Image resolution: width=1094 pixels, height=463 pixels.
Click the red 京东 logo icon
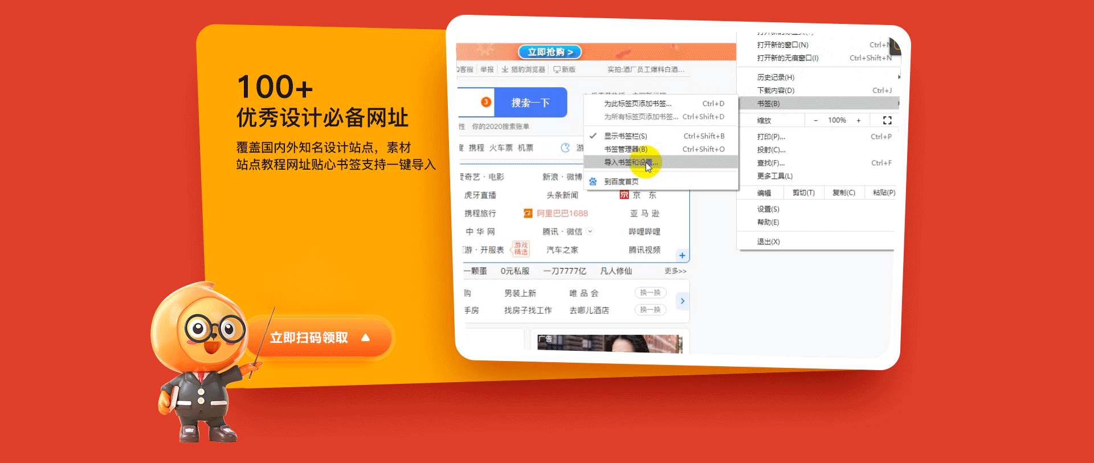point(624,195)
